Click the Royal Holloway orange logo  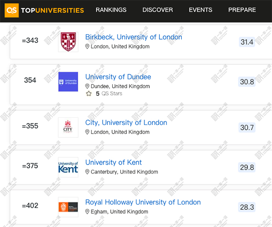(68, 207)
